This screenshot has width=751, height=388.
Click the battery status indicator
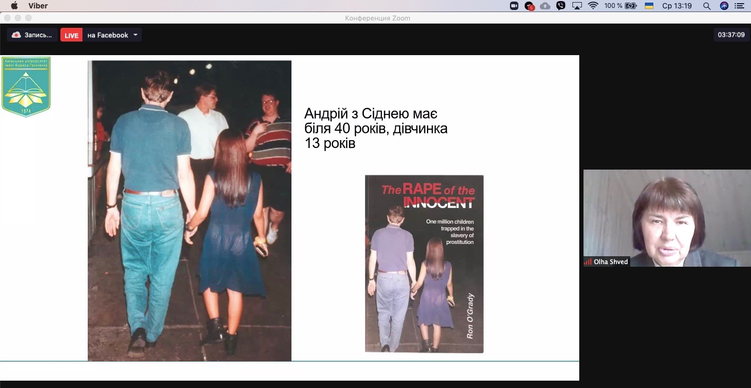pyautogui.click(x=620, y=6)
